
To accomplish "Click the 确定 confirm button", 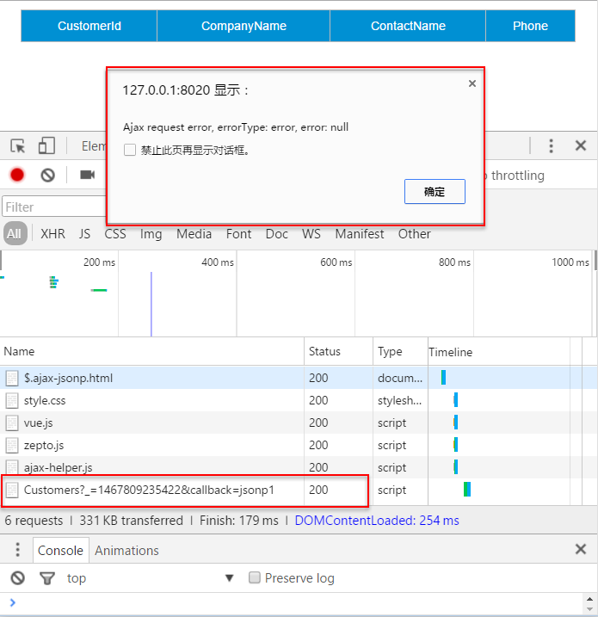I will 435,192.
